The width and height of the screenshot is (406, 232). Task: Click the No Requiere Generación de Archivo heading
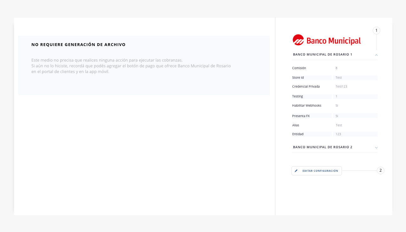click(78, 45)
